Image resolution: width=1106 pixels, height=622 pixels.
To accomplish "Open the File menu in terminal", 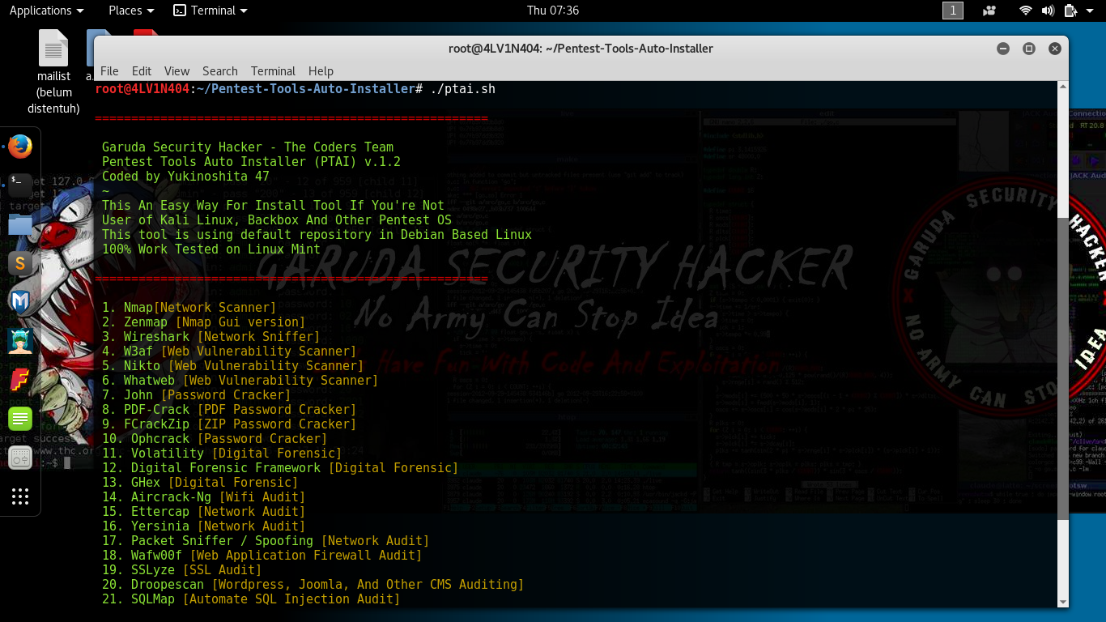I will pos(109,71).
